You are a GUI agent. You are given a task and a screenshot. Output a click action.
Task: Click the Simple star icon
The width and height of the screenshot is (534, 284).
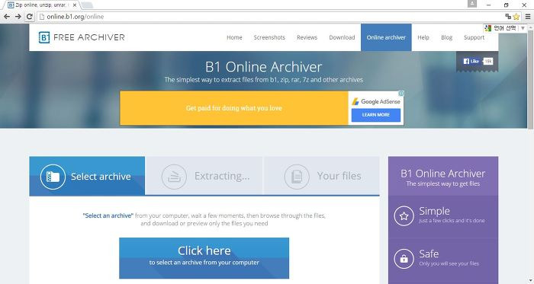(x=404, y=215)
